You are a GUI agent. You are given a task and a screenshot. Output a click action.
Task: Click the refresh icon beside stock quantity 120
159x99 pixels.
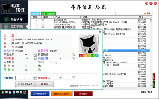click(35, 58)
